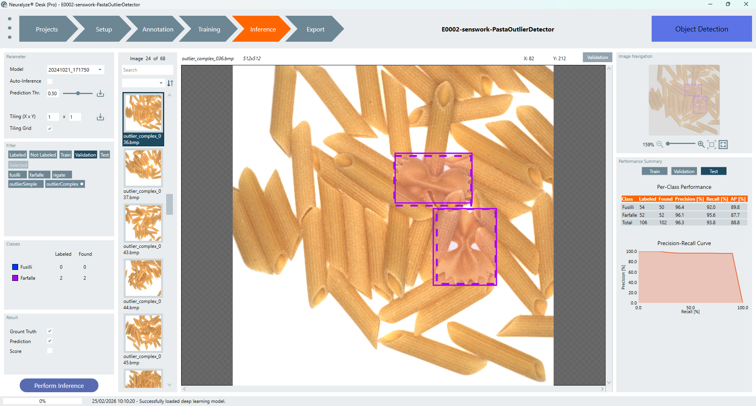756x406 pixels.
Task: Toggle image list sort order icon
Action: click(170, 83)
